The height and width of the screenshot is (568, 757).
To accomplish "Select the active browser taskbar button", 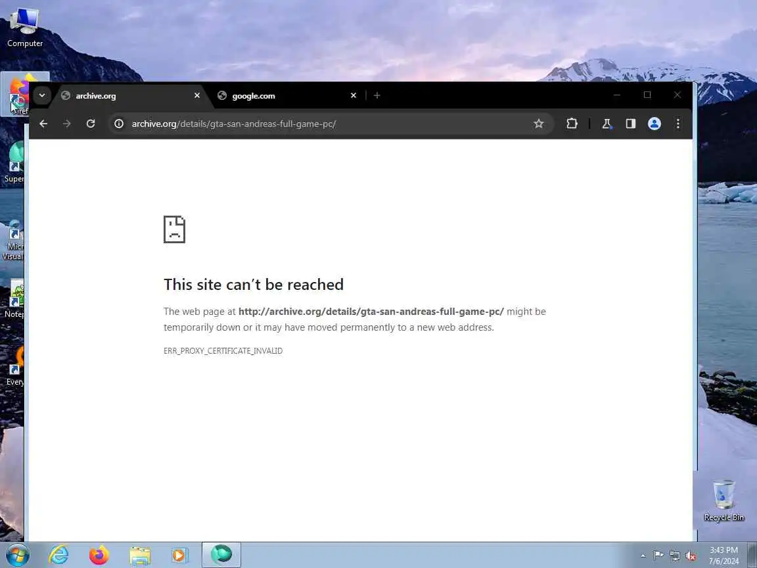I will pyautogui.click(x=221, y=554).
